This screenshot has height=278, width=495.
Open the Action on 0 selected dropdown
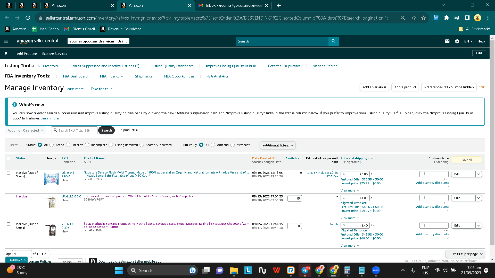click(x=25, y=130)
